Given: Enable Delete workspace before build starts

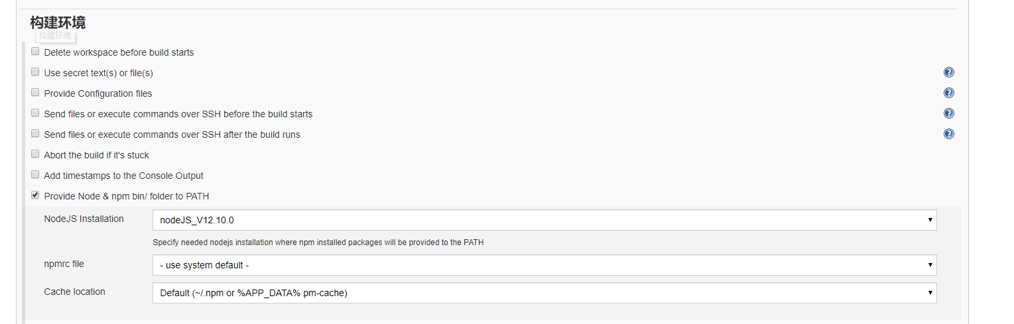Looking at the screenshot, I should (35, 52).
